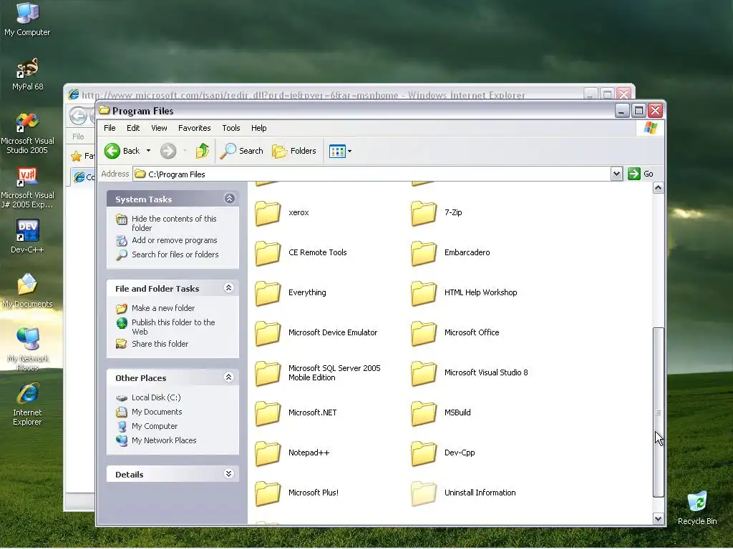733x549 pixels.
Task: Open the Back history dropdown arrow
Action: point(148,151)
